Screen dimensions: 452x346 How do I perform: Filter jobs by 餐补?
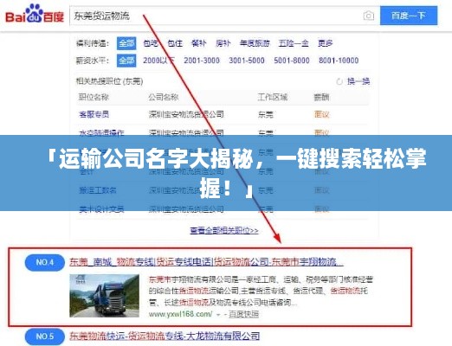[199, 43]
